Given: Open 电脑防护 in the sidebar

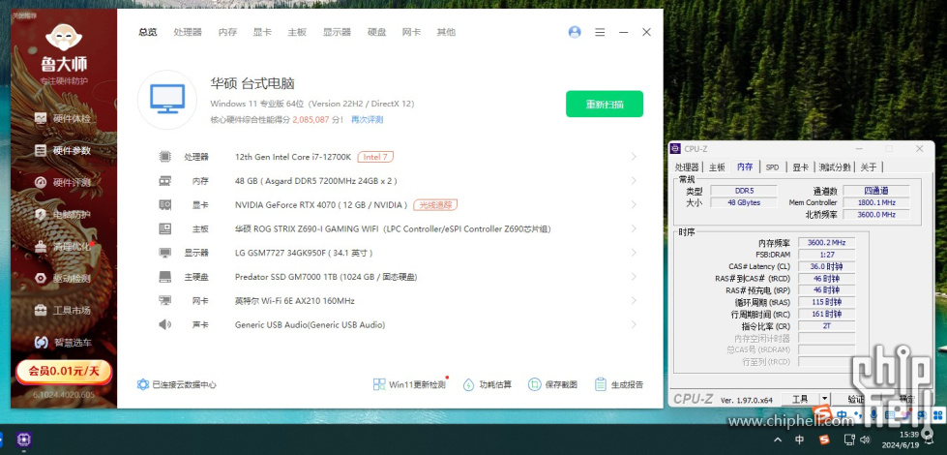Looking at the screenshot, I should click(63, 215).
